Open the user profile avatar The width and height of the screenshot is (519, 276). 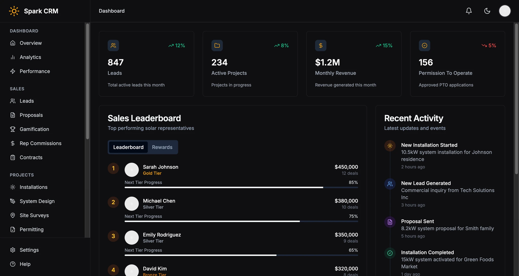(x=505, y=11)
